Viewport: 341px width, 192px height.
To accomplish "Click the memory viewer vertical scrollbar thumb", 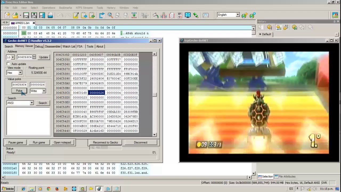I will pyautogui.click(x=155, y=95).
